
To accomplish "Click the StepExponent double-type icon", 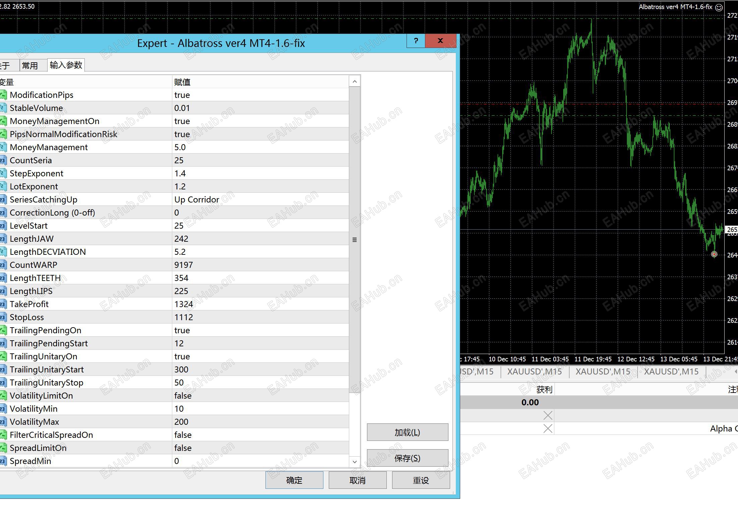I will coord(3,173).
